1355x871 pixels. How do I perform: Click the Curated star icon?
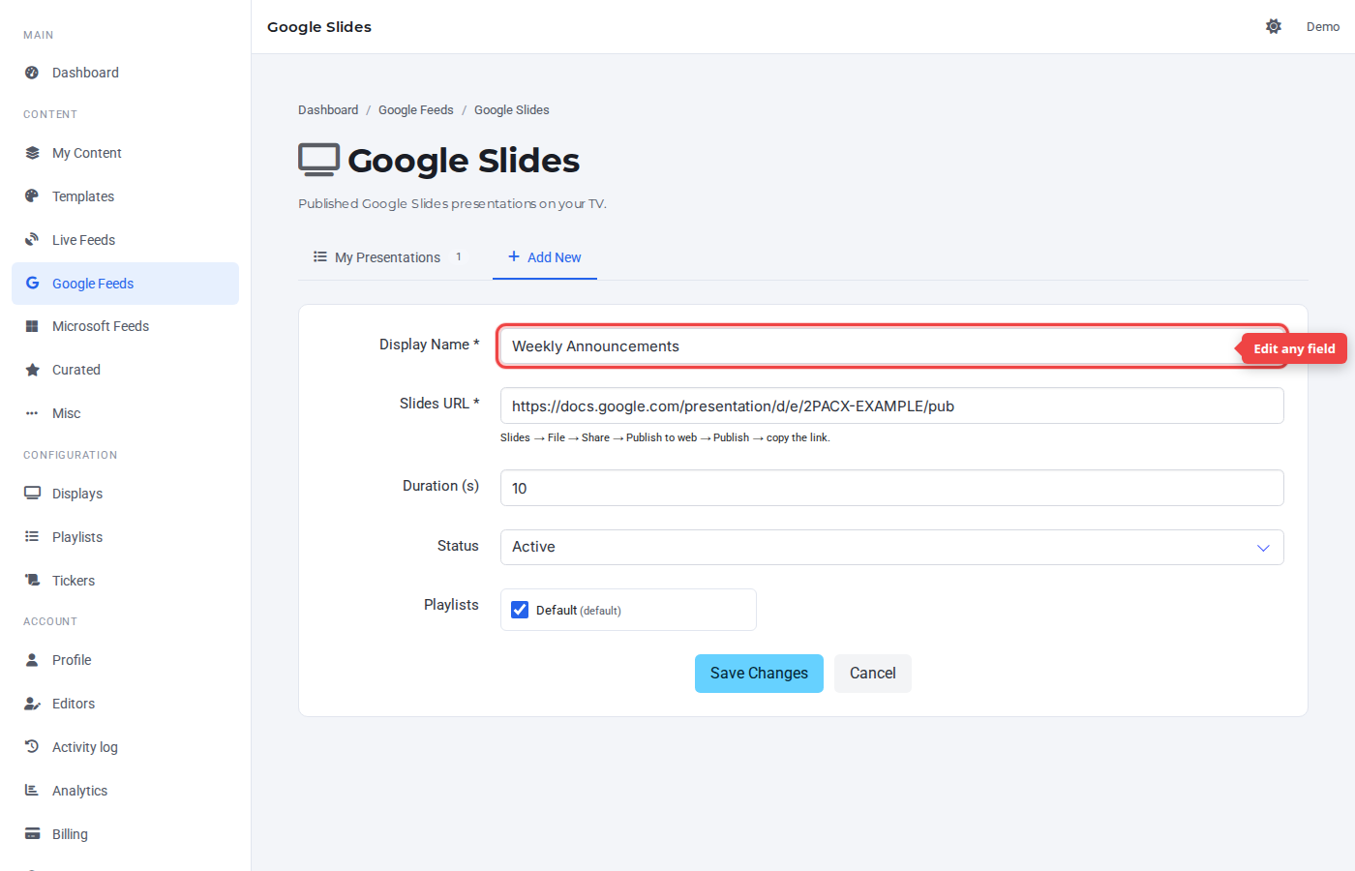tap(32, 370)
